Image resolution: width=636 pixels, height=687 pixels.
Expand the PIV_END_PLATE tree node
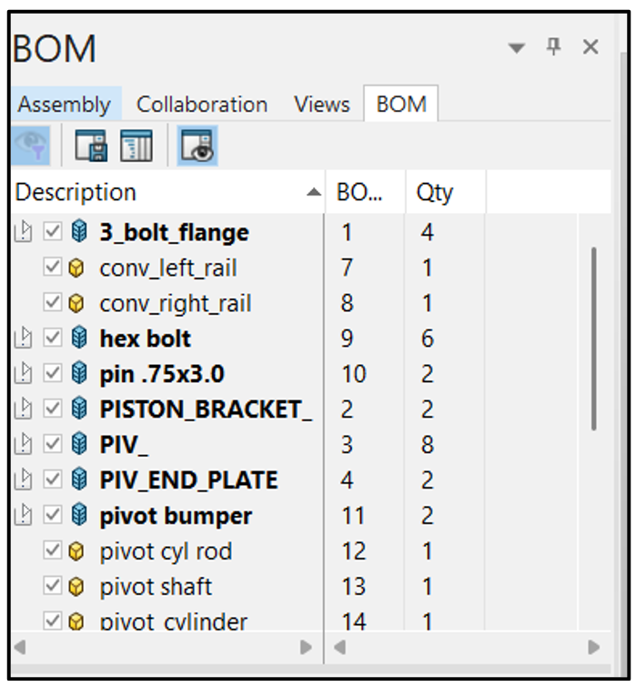click(x=23, y=480)
